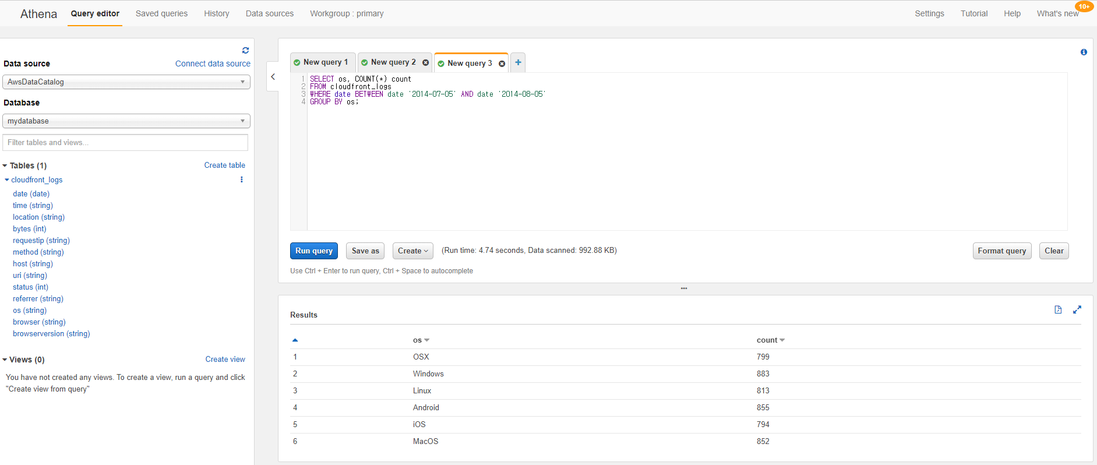Screen dimensions: 1097x465
Task: Open the Create dropdown button
Action: click(413, 251)
